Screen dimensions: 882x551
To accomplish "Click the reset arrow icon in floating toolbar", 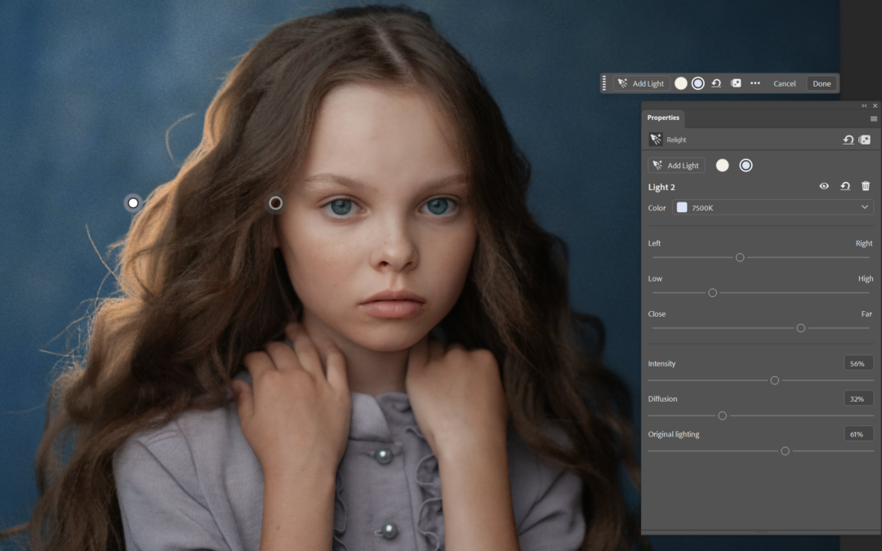I will 716,83.
